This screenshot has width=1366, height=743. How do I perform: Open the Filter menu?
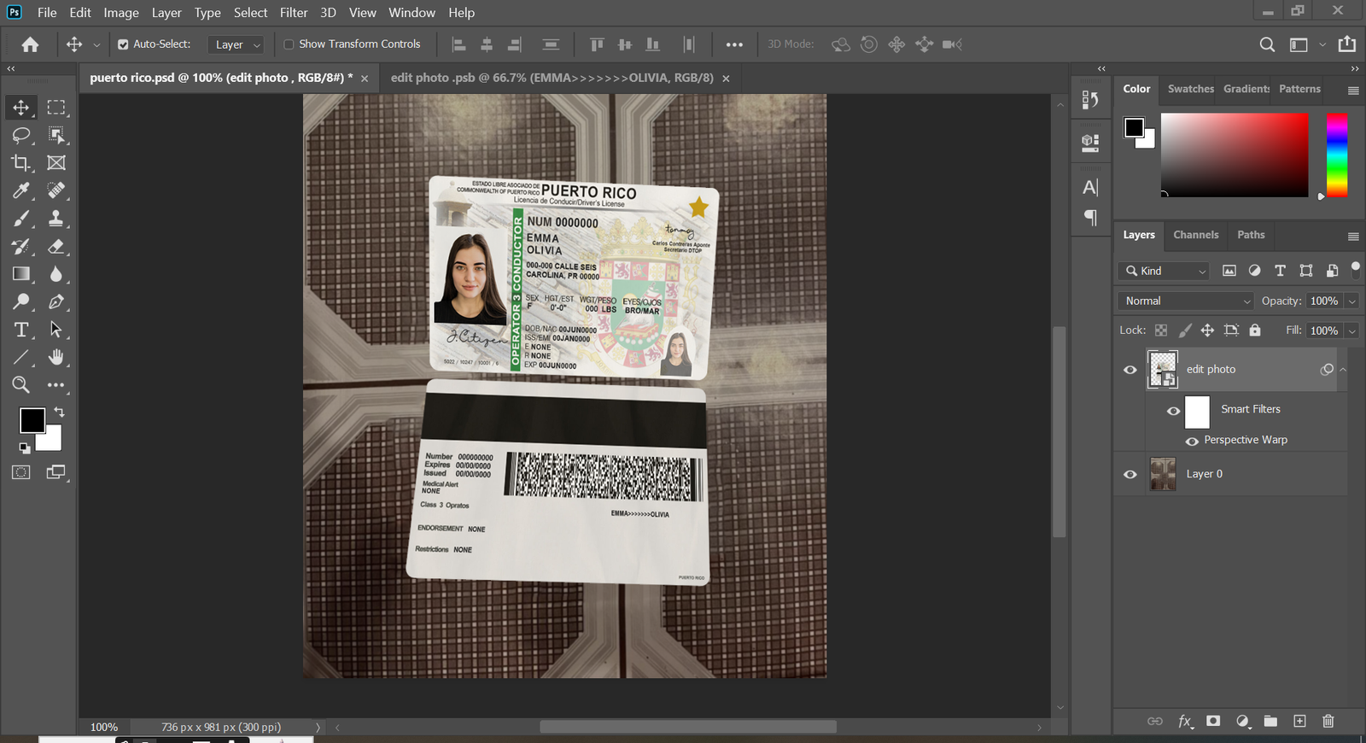tap(294, 13)
